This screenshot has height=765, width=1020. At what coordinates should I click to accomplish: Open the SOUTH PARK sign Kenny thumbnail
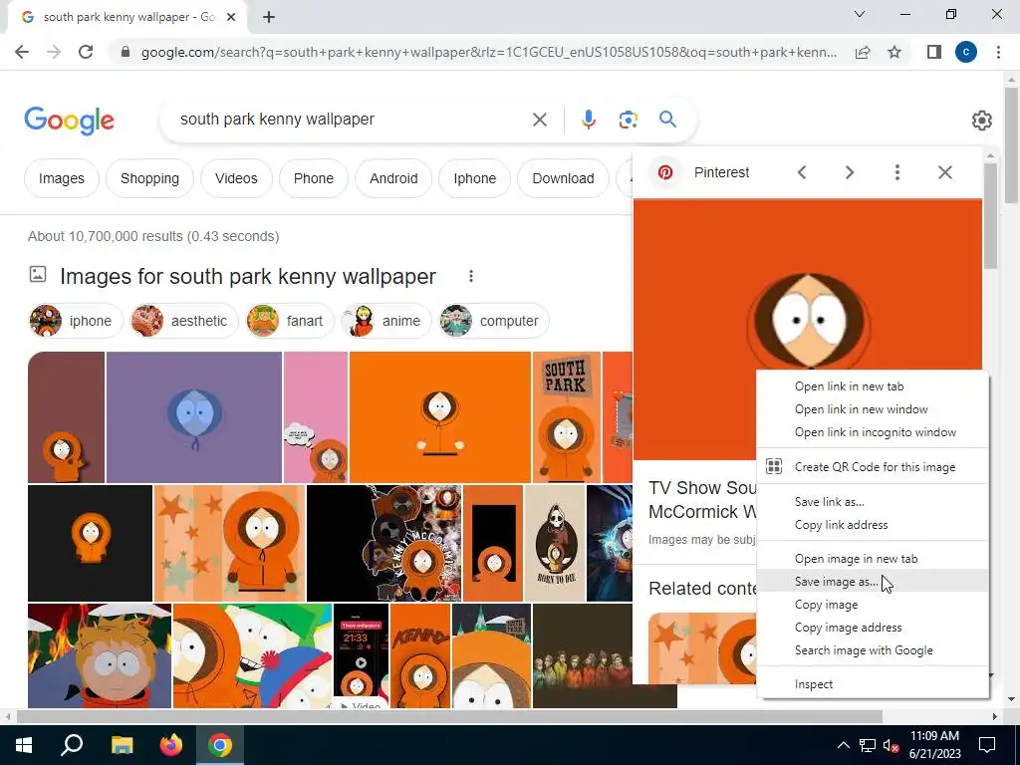tap(567, 417)
